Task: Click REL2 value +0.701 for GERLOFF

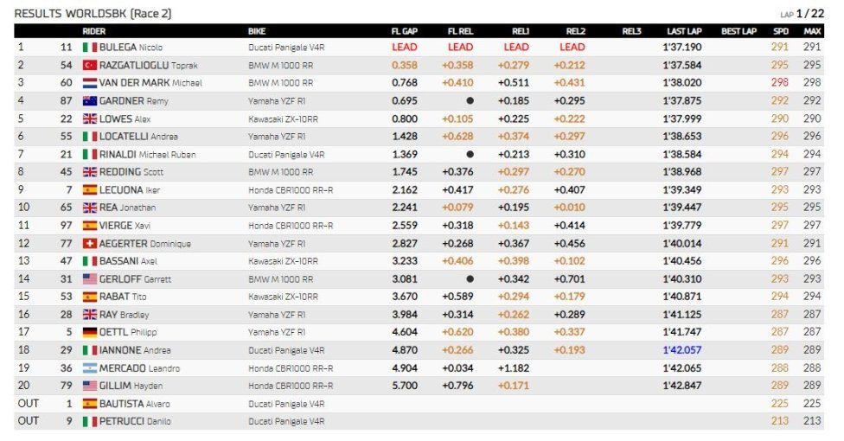Action: [x=570, y=279]
